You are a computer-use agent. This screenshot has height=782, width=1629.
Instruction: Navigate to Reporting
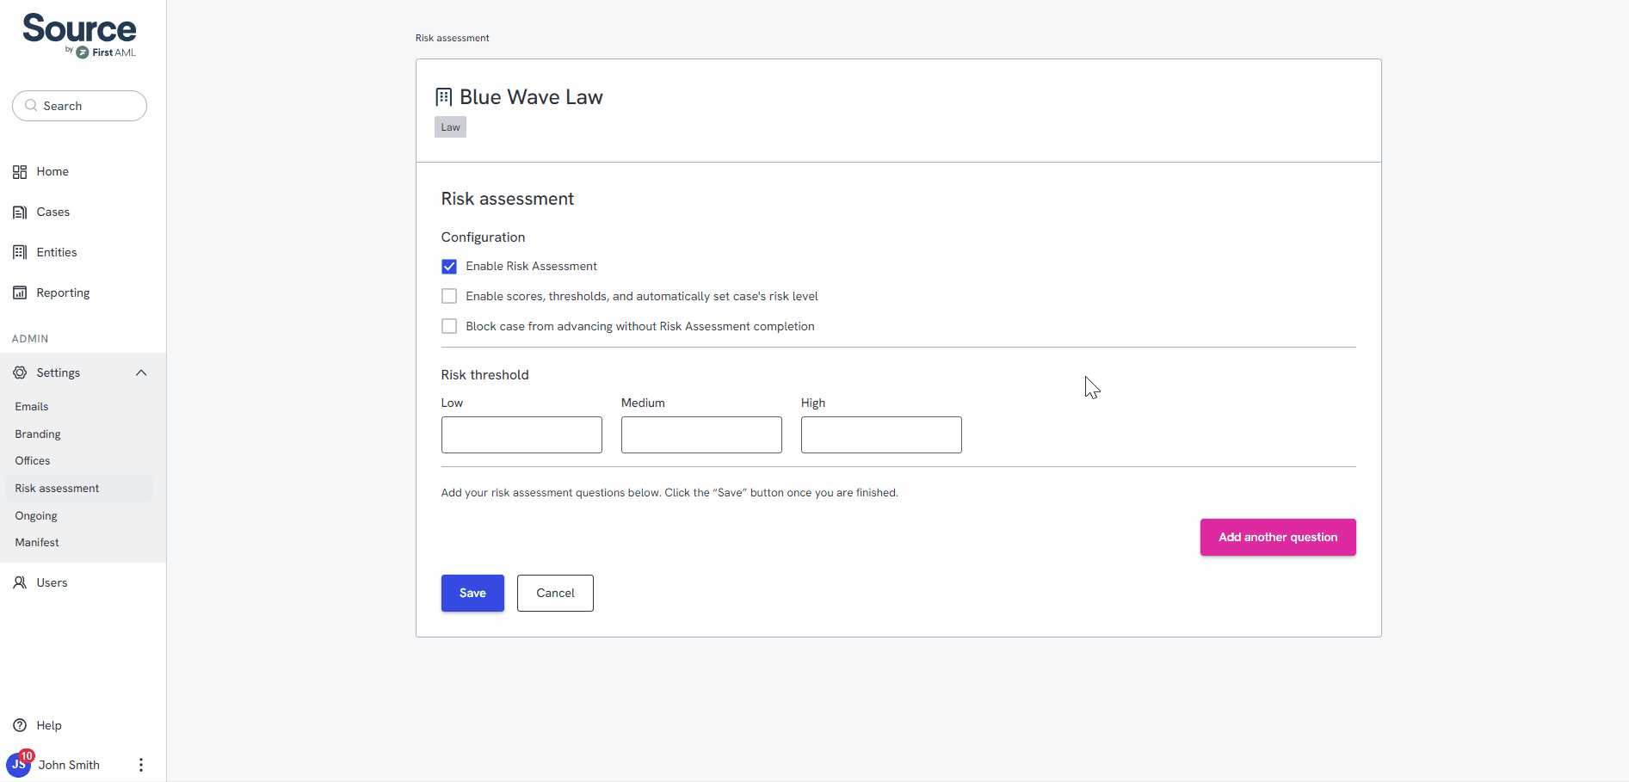[63, 292]
